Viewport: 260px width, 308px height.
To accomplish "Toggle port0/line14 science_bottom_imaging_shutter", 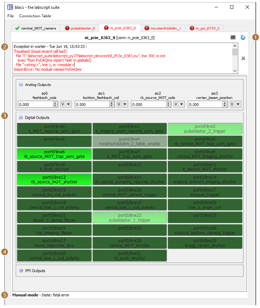I will (205, 180).
